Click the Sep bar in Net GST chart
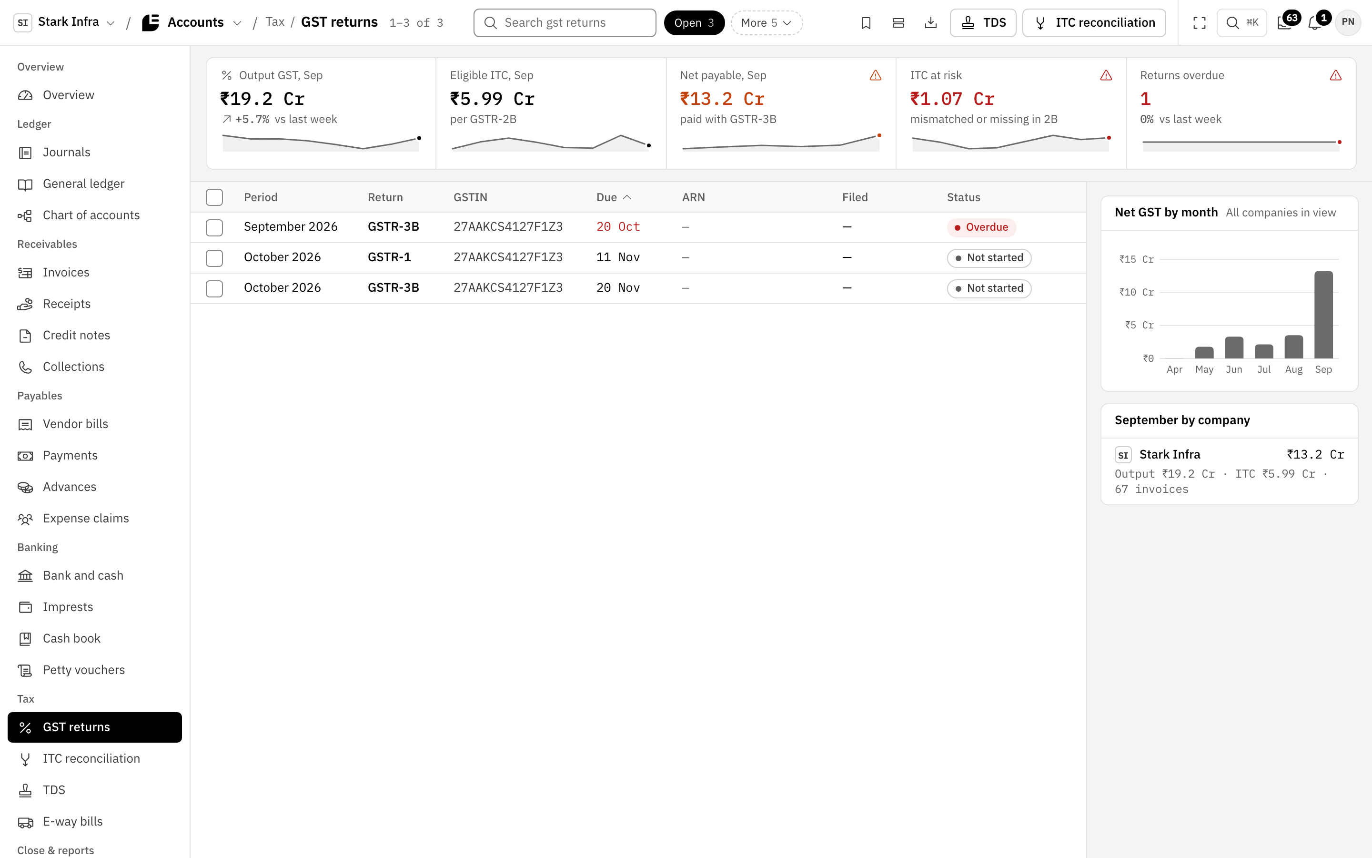 click(1323, 315)
